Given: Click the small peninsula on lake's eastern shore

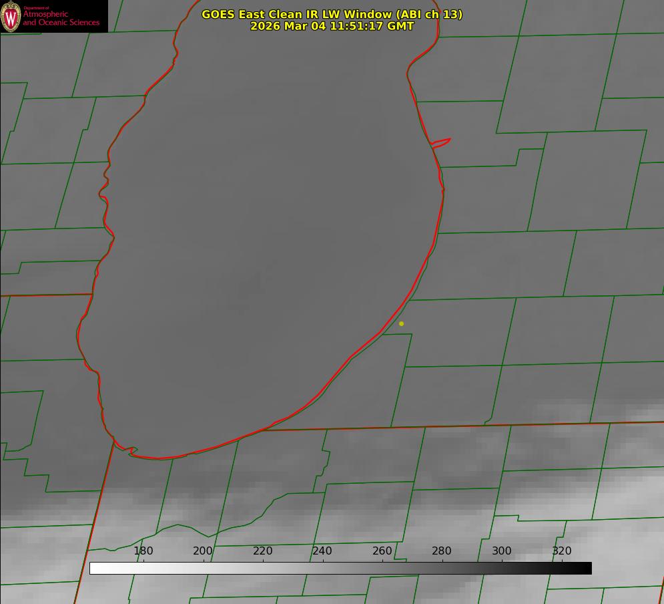Looking at the screenshot, I should tap(441, 142).
